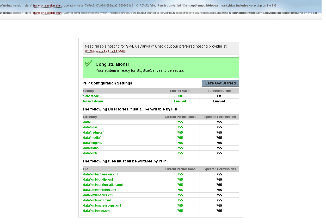
Task: Click current permissions 755 for data/ads/
Action: pyautogui.click(x=180, y=127)
